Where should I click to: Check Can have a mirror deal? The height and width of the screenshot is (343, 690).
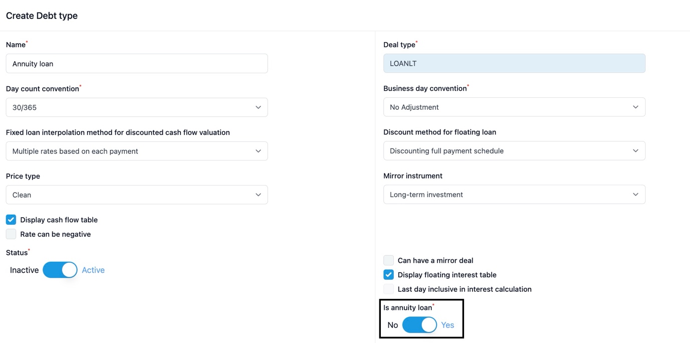coord(388,260)
